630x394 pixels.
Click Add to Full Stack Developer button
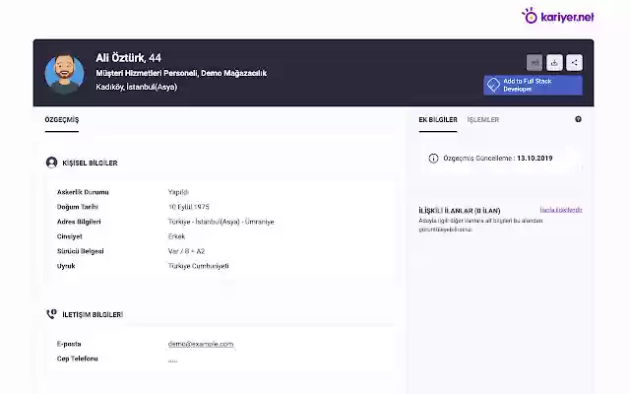point(533,86)
